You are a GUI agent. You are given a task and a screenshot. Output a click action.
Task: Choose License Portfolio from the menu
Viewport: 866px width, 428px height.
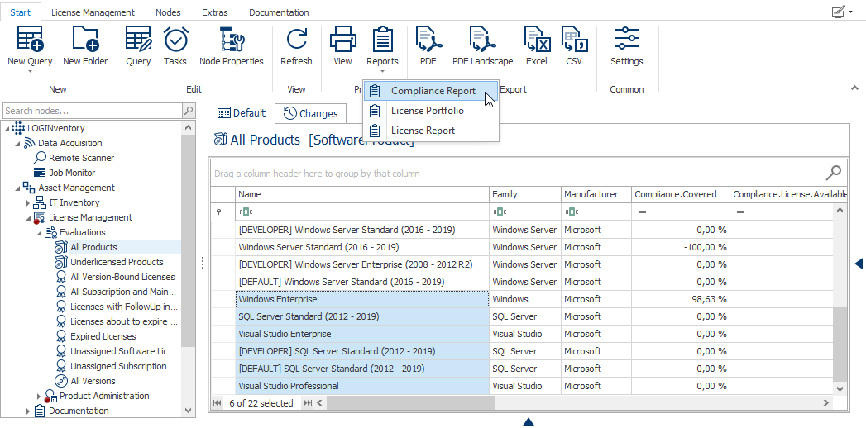(x=431, y=111)
